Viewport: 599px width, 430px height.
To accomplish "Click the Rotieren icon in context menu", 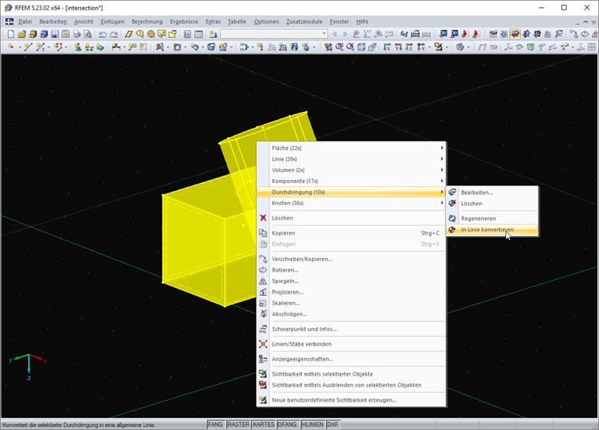I will coord(263,270).
